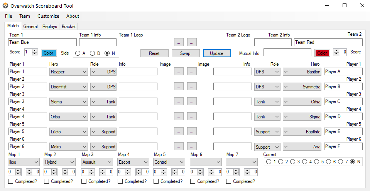This screenshot has height=191, width=370.
Task: Open the Bastion hero dropdown
Action: coord(302,72)
